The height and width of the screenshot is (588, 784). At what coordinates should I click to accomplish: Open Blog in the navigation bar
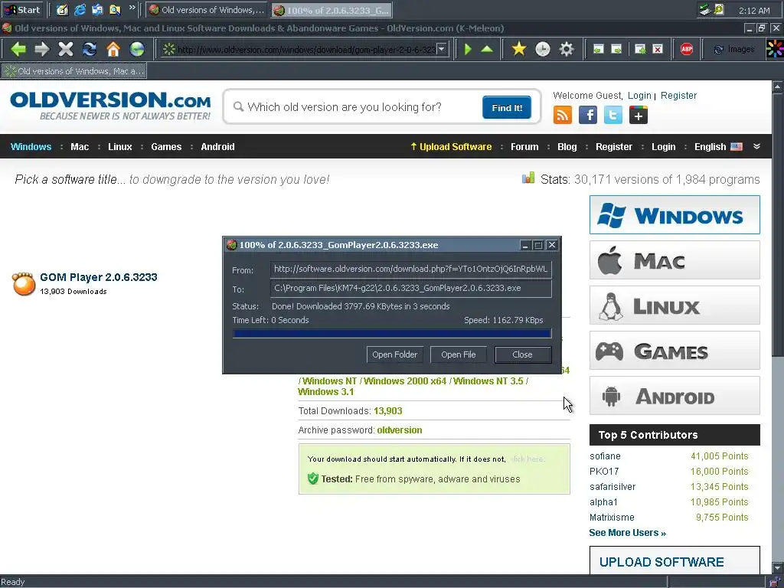coord(567,146)
